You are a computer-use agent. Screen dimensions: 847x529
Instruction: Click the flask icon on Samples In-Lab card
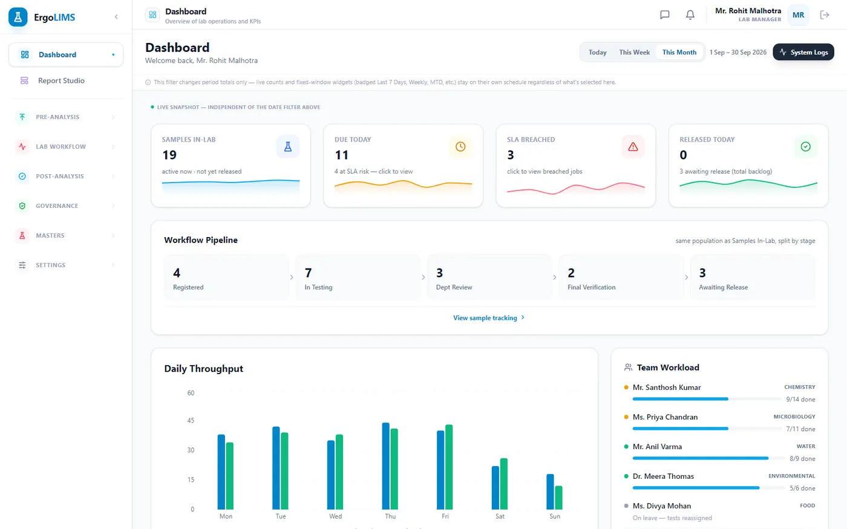coord(288,147)
